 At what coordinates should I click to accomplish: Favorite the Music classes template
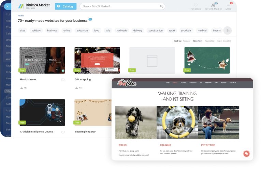tap(63, 80)
